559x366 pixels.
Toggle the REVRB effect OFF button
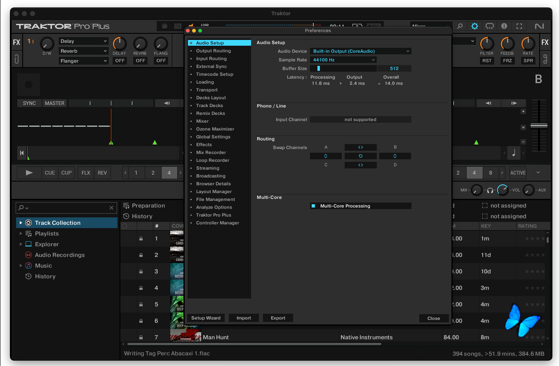point(141,61)
